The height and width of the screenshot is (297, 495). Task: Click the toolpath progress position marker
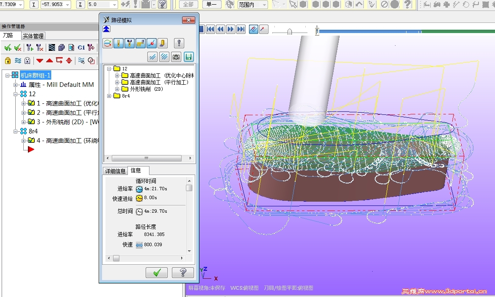(317, 31)
